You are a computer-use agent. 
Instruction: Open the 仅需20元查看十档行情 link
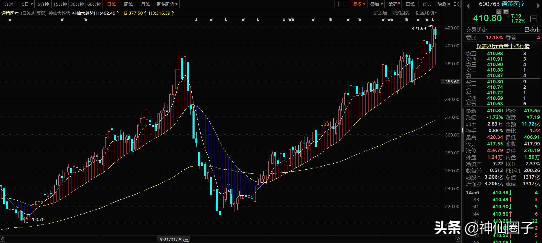pos(503,46)
